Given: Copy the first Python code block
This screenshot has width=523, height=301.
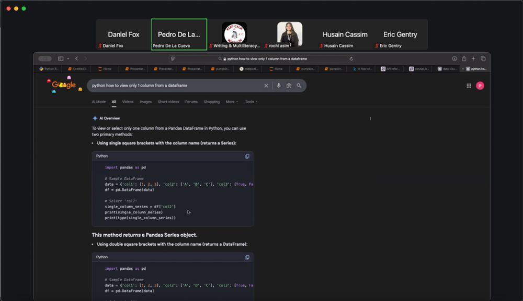Looking at the screenshot, I should tap(247, 156).
